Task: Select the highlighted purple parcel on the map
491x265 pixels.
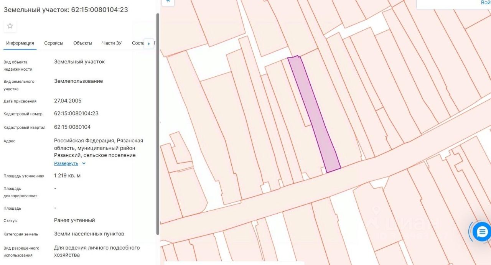Action: point(315,115)
